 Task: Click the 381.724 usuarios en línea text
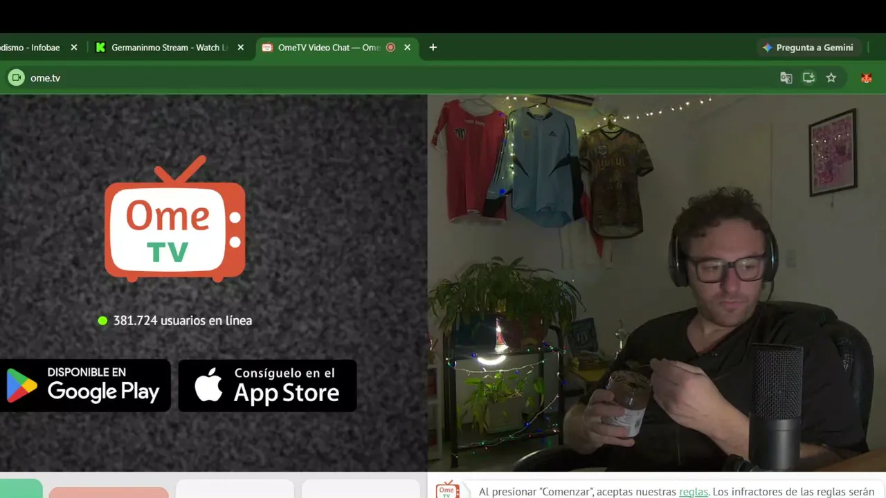pyautogui.click(x=183, y=321)
